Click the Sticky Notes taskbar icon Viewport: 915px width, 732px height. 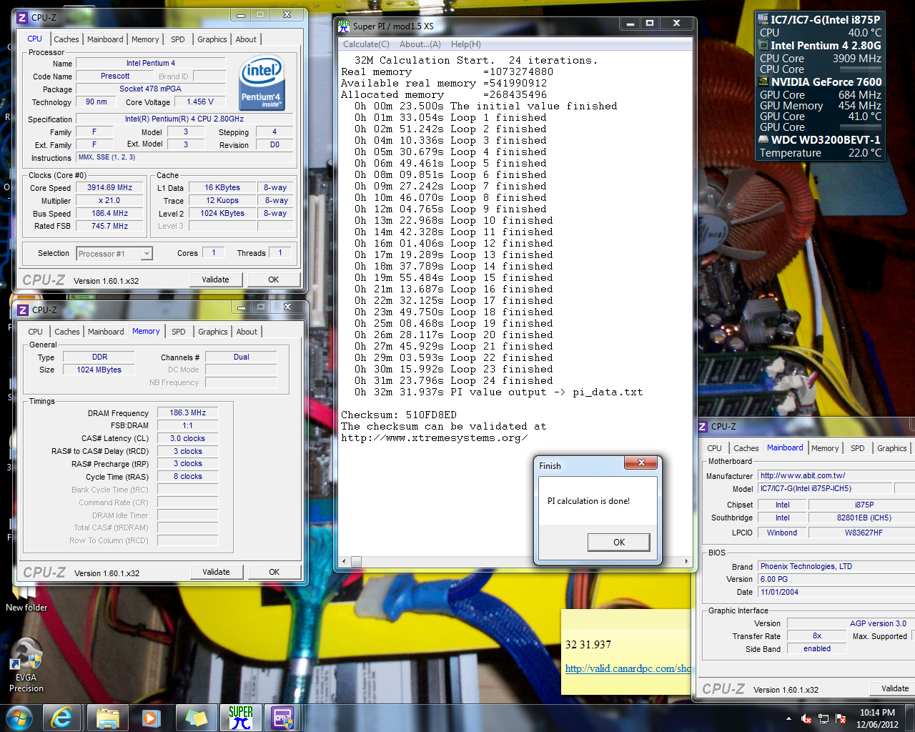pyautogui.click(x=196, y=718)
